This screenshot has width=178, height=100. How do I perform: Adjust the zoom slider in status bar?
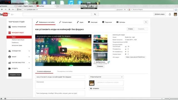point(169,99)
